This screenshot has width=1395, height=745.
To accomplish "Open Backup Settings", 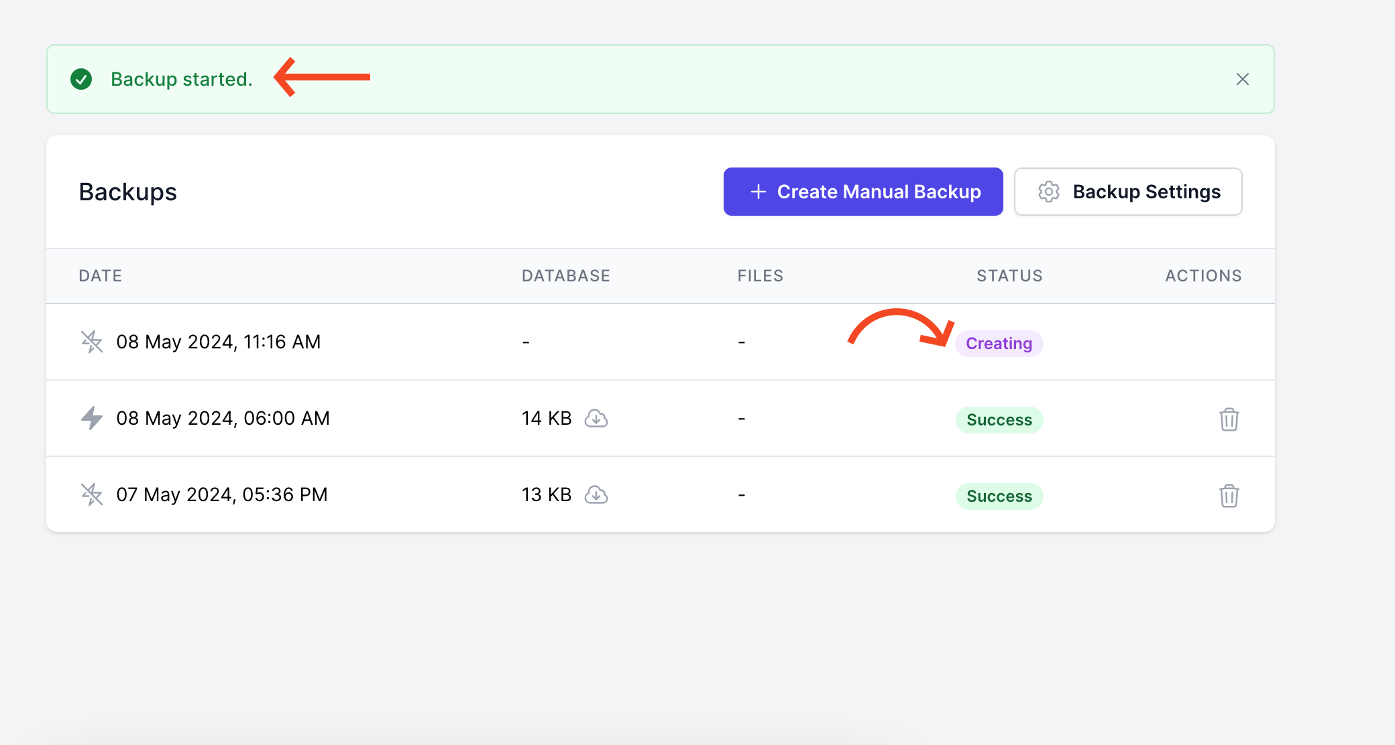I will (1128, 192).
